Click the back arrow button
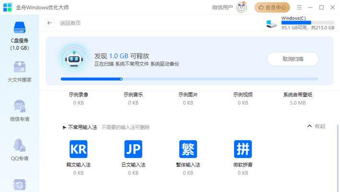 pyautogui.click(x=50, y=23)
